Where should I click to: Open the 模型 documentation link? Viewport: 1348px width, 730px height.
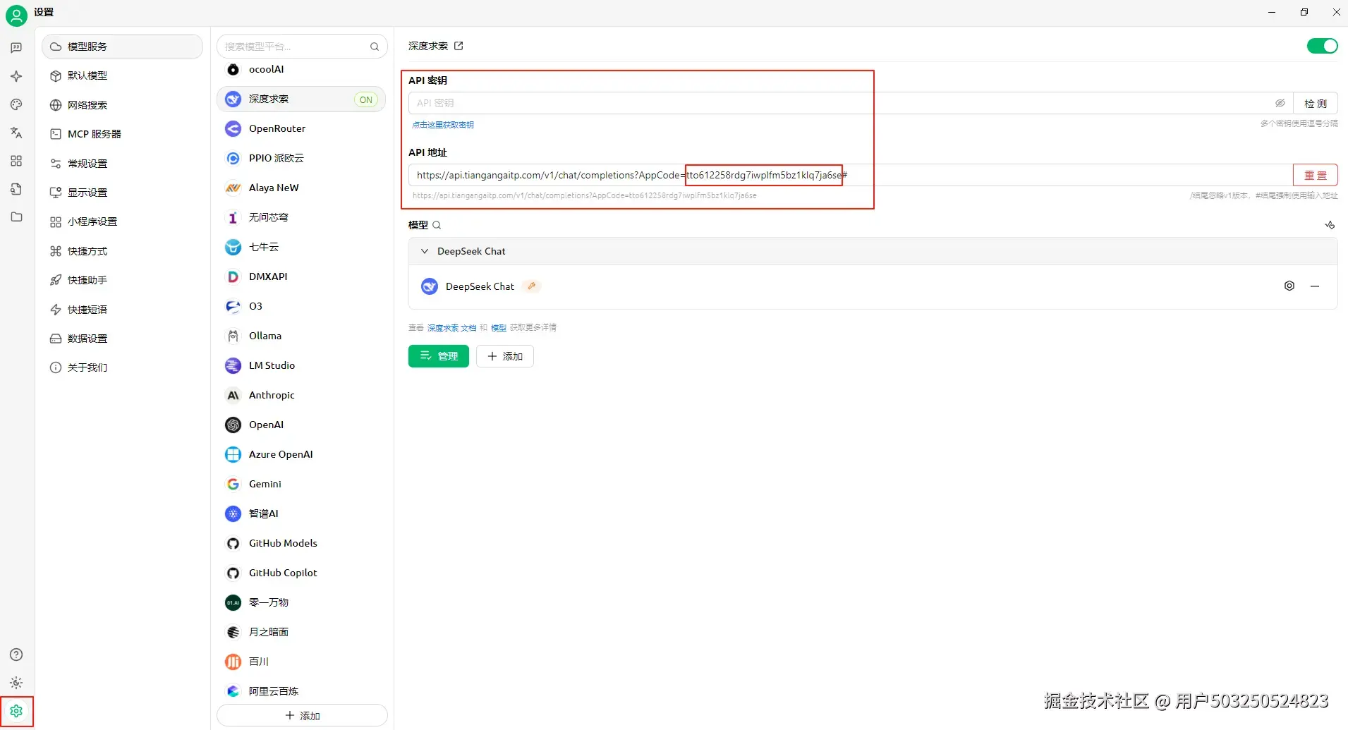pos(499,328)
